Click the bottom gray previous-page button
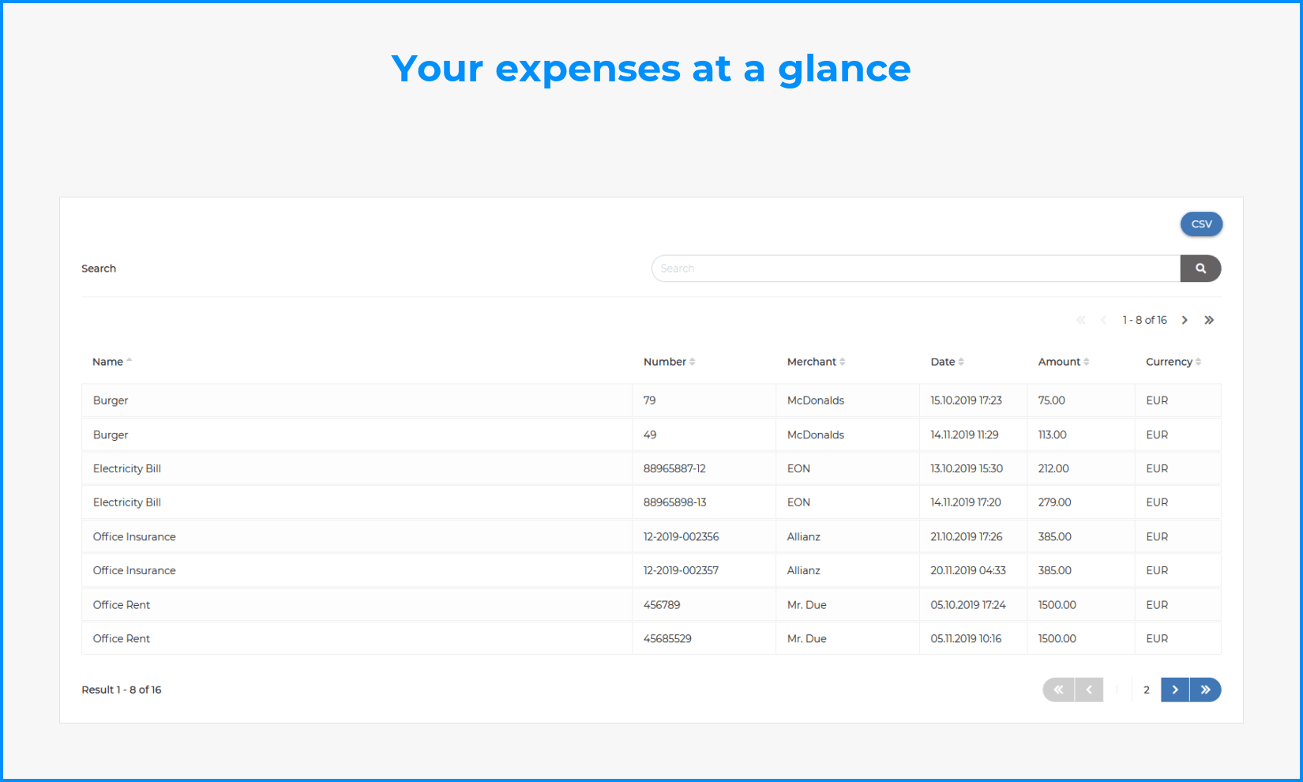This screenshot has height=782, width=1303. pos(1089,690)
